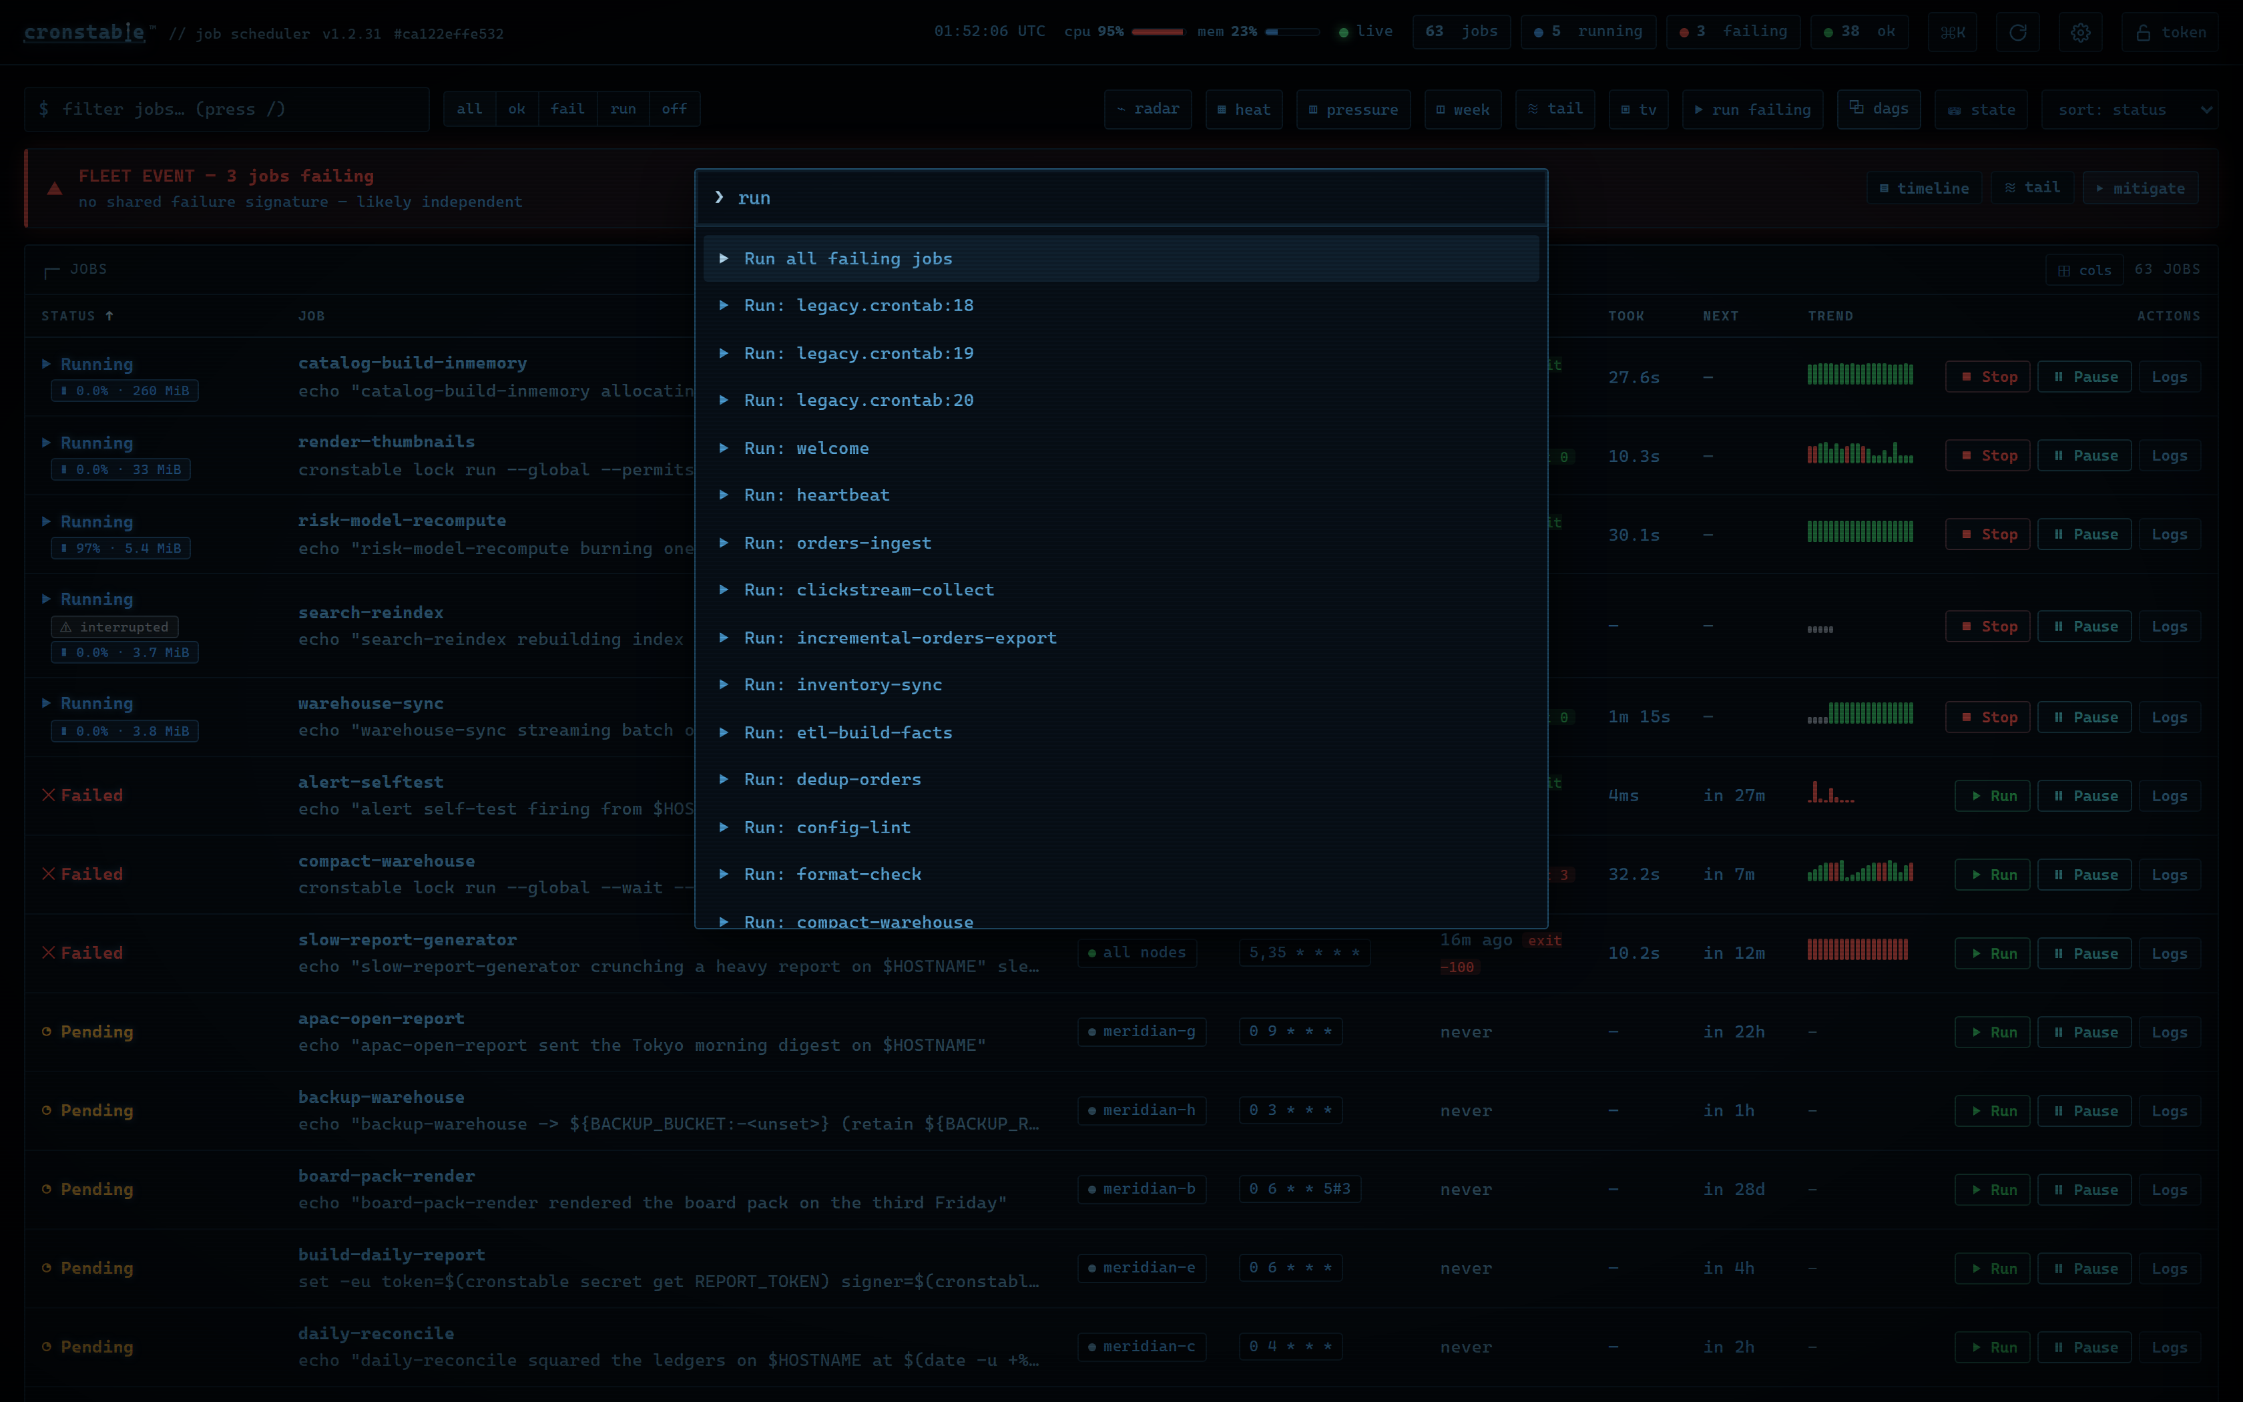Select the 'off' filter tab
The image size is (2243, 1402).
click(674, 109)
